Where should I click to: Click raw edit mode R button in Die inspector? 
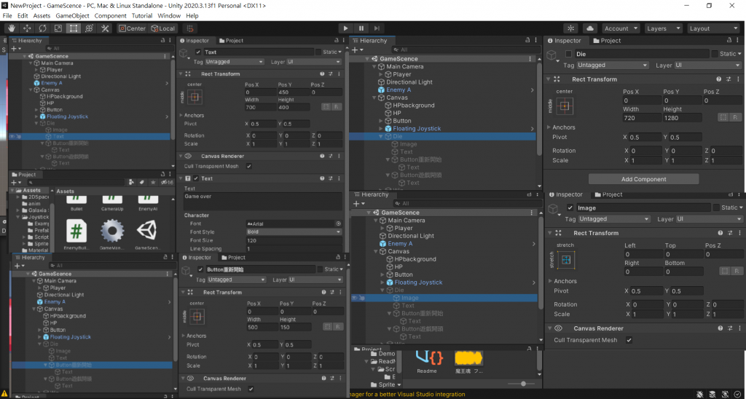[x=735, y=117]
